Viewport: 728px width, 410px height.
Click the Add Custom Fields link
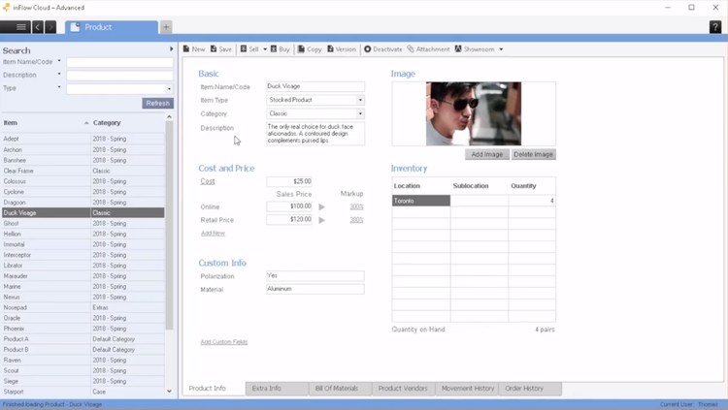pos(224,342)
